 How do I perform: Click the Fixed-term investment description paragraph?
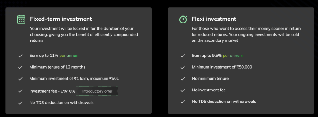84,35
